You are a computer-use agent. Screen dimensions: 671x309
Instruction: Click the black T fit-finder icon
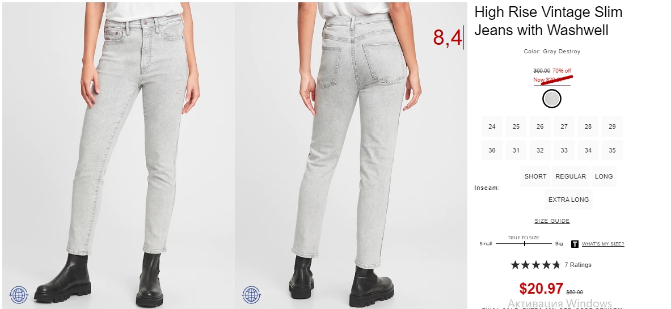575,244
